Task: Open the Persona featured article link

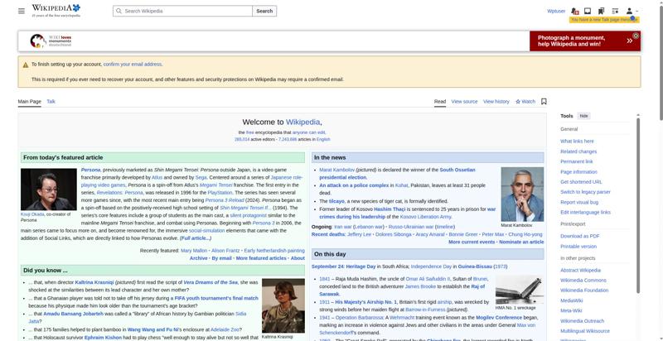Action: coord(90,170)
